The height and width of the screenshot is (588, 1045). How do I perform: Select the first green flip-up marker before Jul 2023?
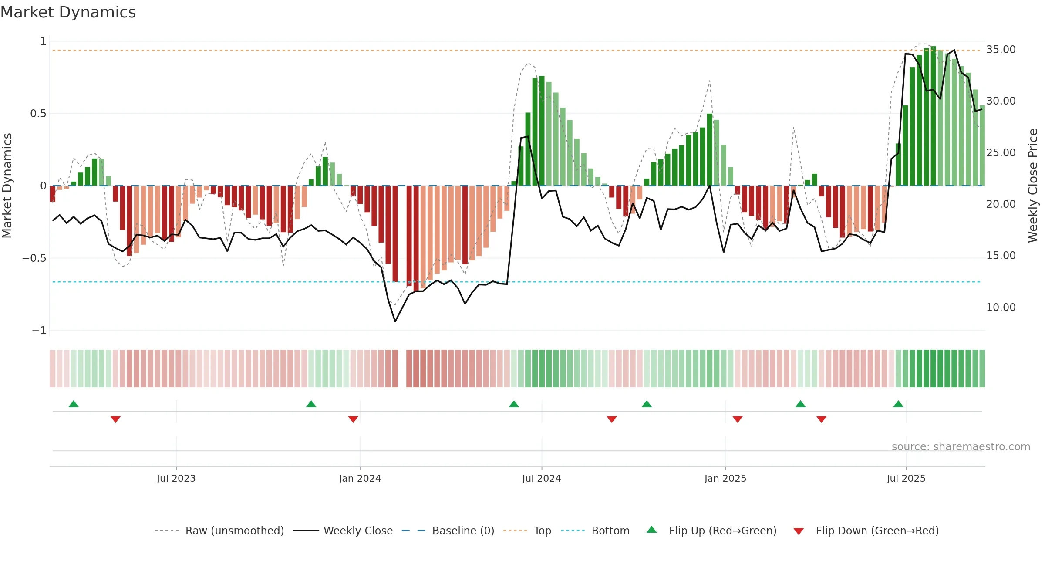(x=74, y=404)
